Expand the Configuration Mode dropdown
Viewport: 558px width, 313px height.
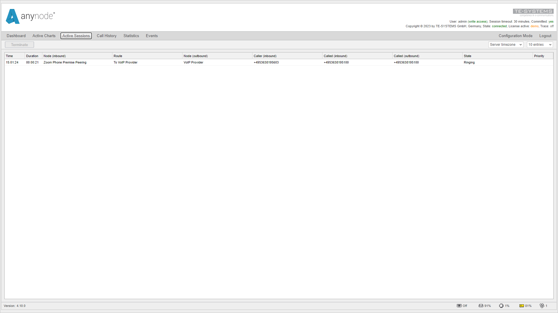point(516,36)
